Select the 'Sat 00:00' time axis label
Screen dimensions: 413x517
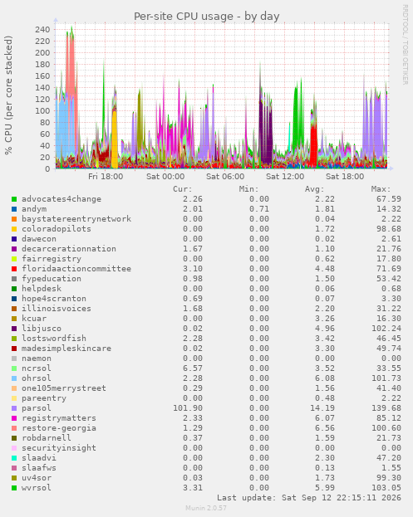(x=165, y=177)
